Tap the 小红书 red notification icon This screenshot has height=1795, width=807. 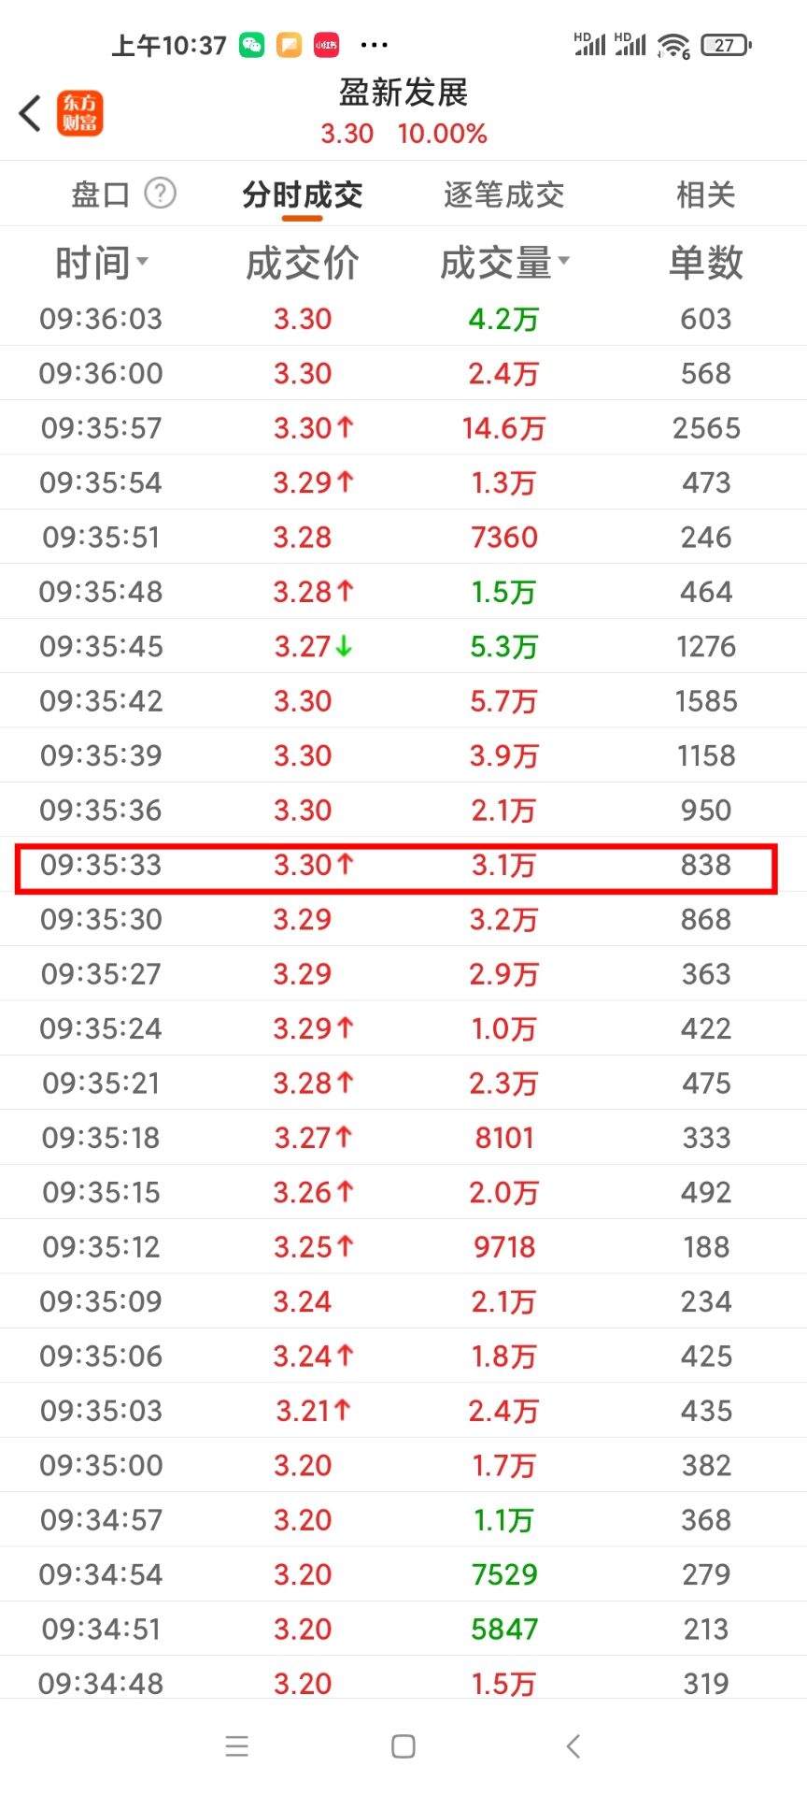[326, 45]
